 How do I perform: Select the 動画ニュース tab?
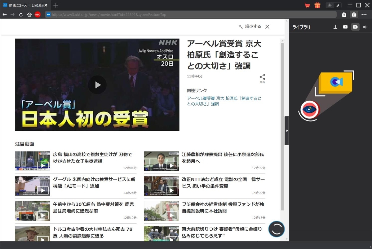tap(25, 6)
